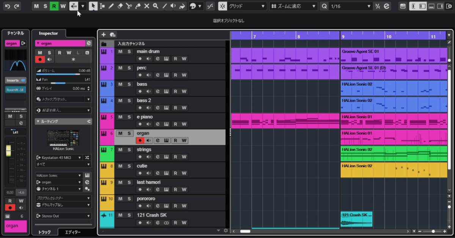The height and width of the screenshot is (238, 455).
Task: Click the Iterative Quantize icon
Action: tap(377, 6)
